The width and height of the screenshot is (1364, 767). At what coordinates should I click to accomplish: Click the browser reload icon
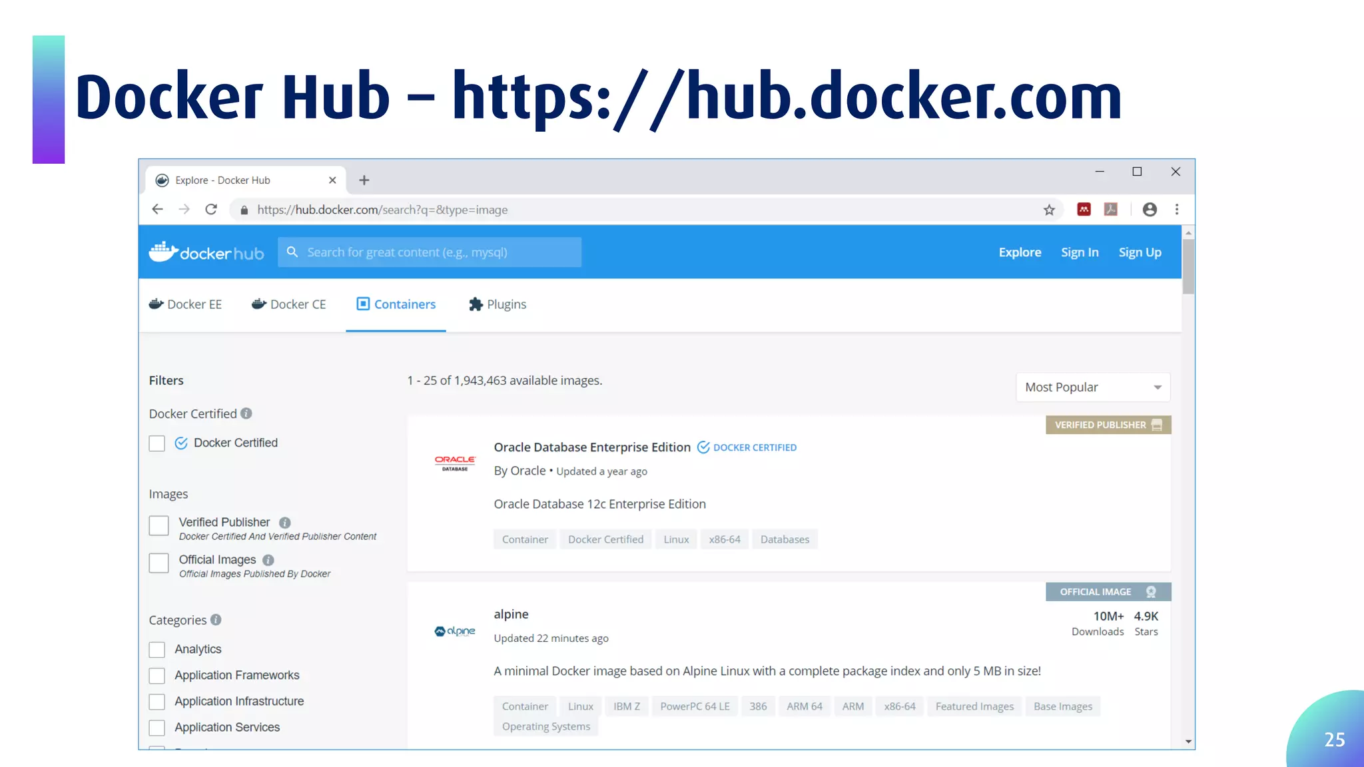coord(211,210)
